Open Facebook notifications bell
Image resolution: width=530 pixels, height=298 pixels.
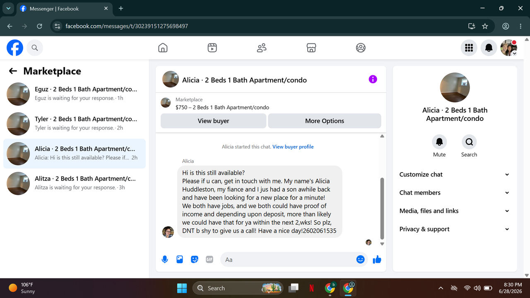[x=489, y=48]
